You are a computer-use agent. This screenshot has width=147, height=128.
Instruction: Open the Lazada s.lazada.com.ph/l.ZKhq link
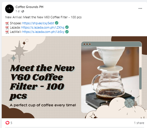click(43, 27)
